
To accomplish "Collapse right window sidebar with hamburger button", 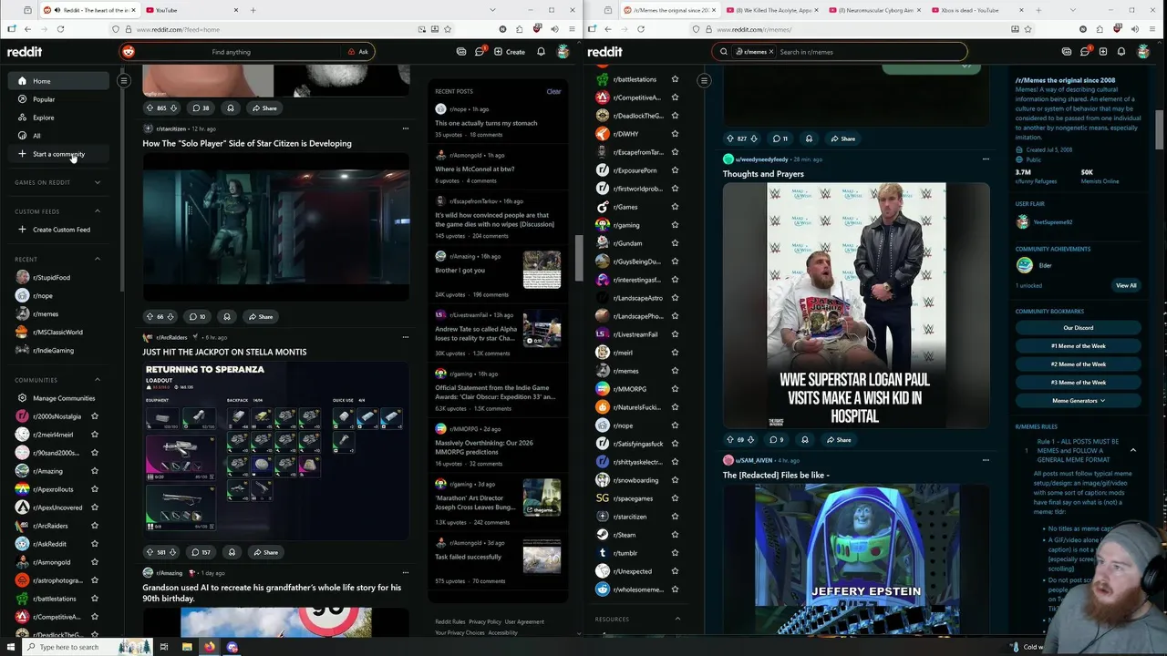I will tap(704, 81).
